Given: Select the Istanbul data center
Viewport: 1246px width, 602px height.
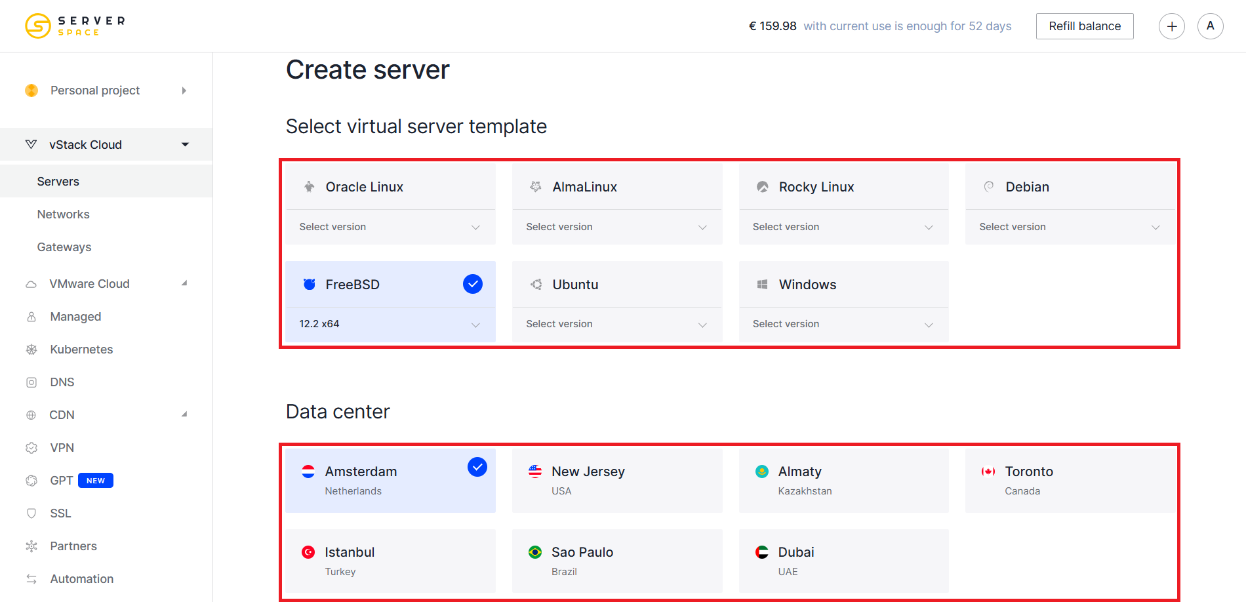Looking at the screenshot, I should tap(390, 561).
